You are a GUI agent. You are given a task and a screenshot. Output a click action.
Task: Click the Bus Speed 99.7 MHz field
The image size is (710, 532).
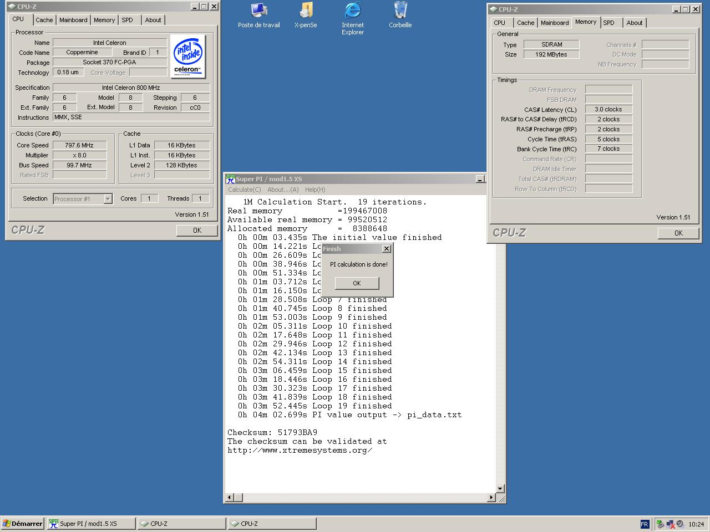click(x=80, y=165)
